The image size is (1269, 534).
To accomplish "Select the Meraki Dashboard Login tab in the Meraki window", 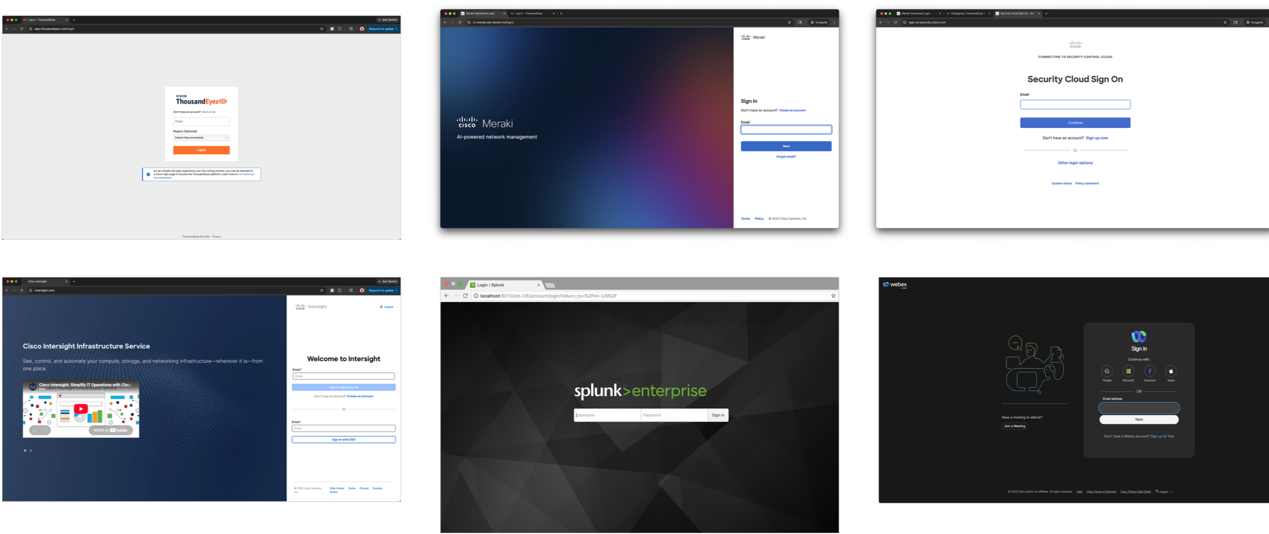I will tap(483, 13).
